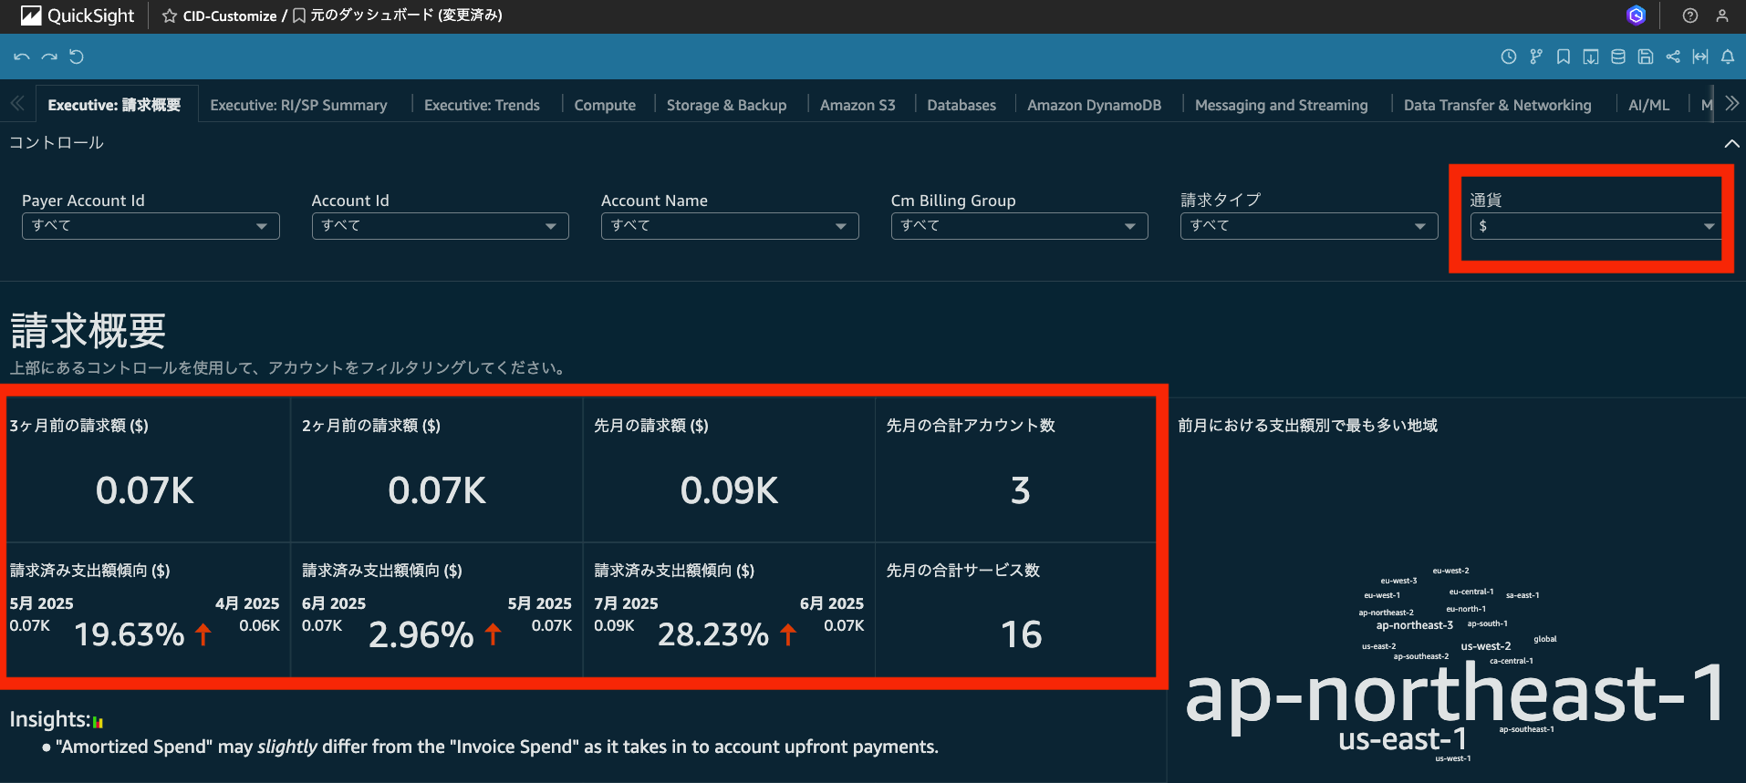The width and height of the screenshot is (1746, 783).
Task: Open the Cm Billing Group dropdown
Action: [1020, 226]
